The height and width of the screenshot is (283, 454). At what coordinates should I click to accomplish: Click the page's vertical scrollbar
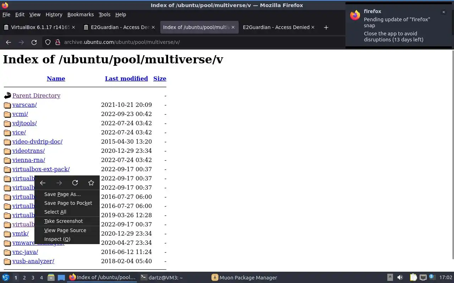point(452,155)
